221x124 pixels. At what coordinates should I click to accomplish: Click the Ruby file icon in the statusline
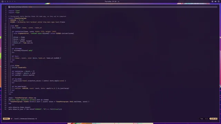click(12, 118)
